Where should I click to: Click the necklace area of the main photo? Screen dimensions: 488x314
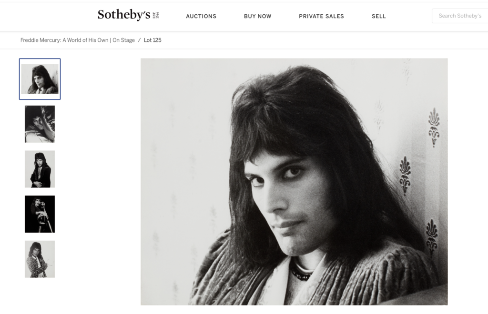pyautogui.click(x=302, y=272)
